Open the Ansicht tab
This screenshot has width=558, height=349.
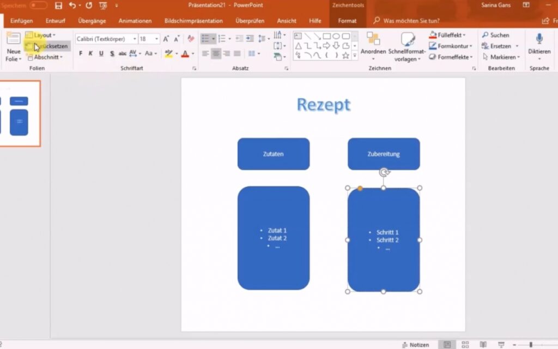(x=287, y=21)
